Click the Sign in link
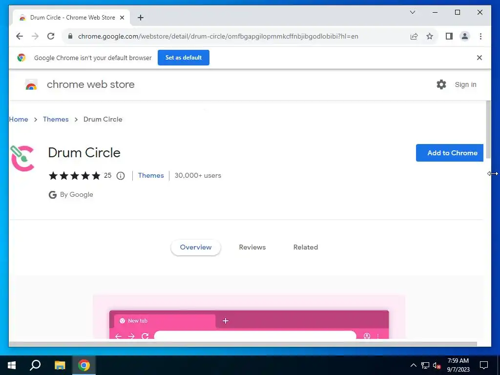 (x=465, y=84)
